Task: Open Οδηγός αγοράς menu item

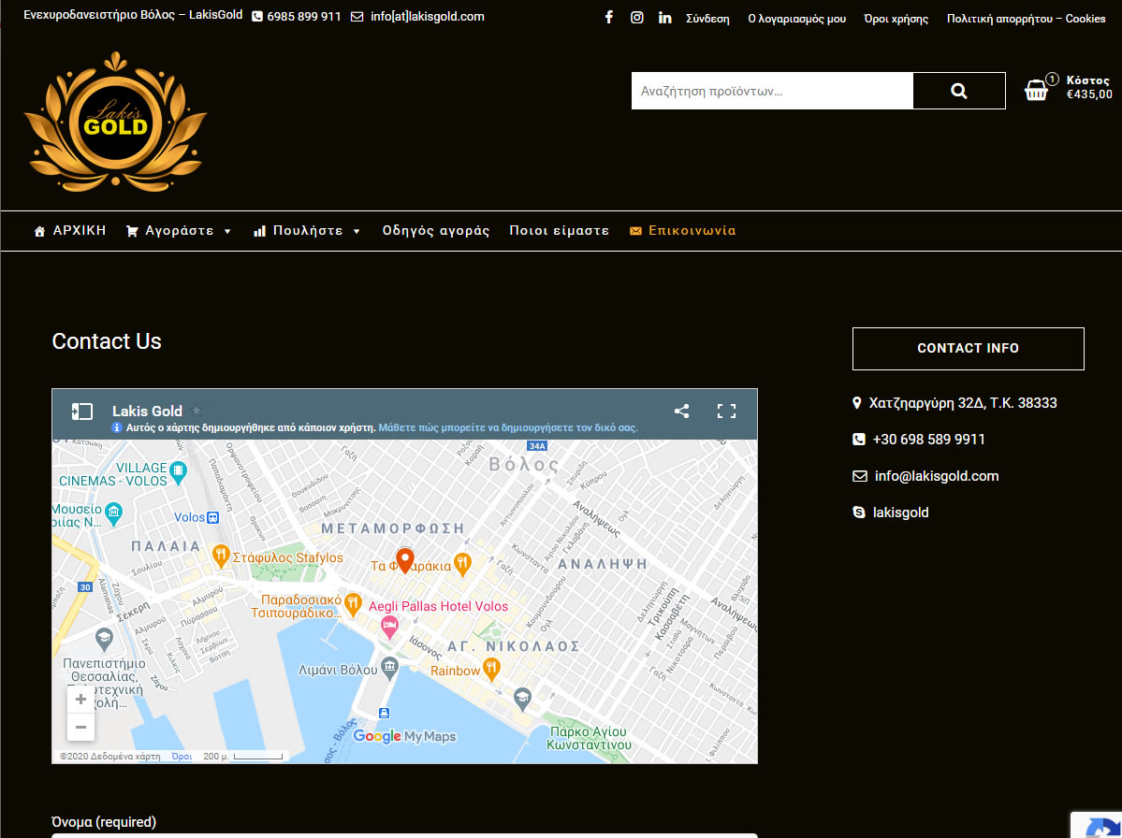Action: (x=436, y=230)
